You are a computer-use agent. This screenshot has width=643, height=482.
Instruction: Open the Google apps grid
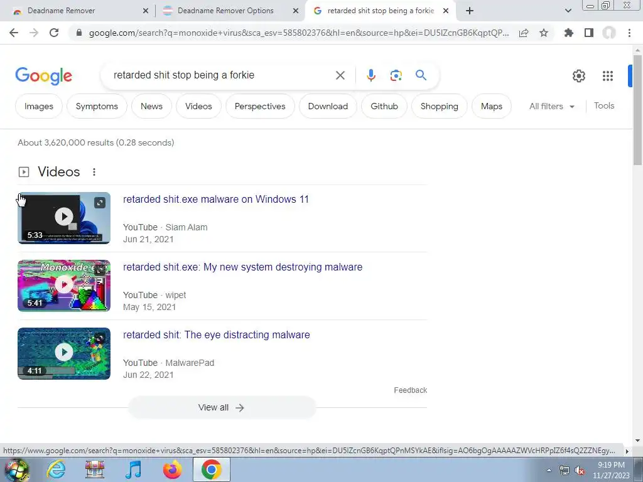click(608, 76)
